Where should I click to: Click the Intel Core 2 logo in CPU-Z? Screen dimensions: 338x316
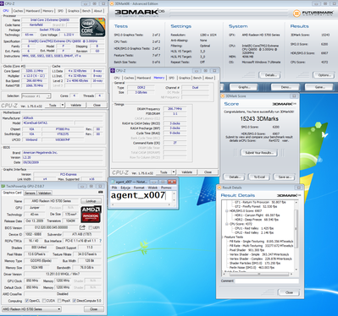pos(92,27)
